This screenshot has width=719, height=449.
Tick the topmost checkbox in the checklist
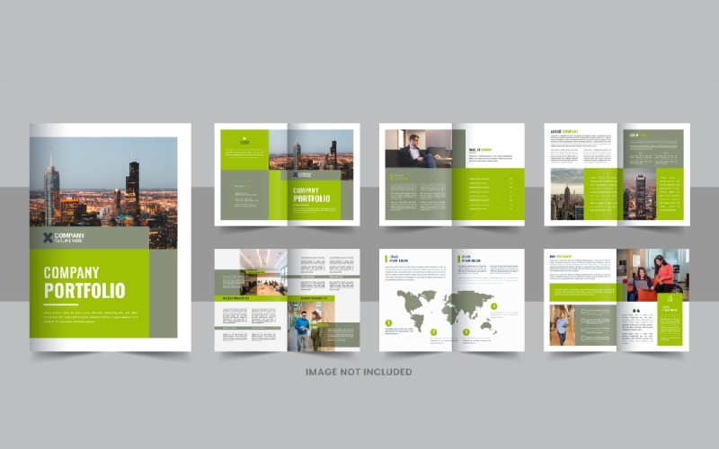pyautogui.click(x=582, y=311)
